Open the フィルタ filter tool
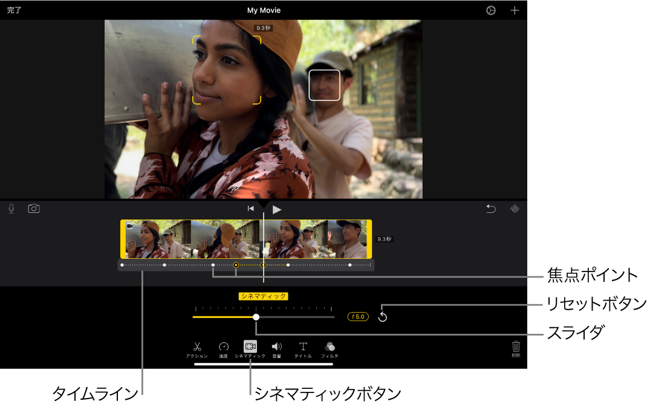 click(330, 350)
